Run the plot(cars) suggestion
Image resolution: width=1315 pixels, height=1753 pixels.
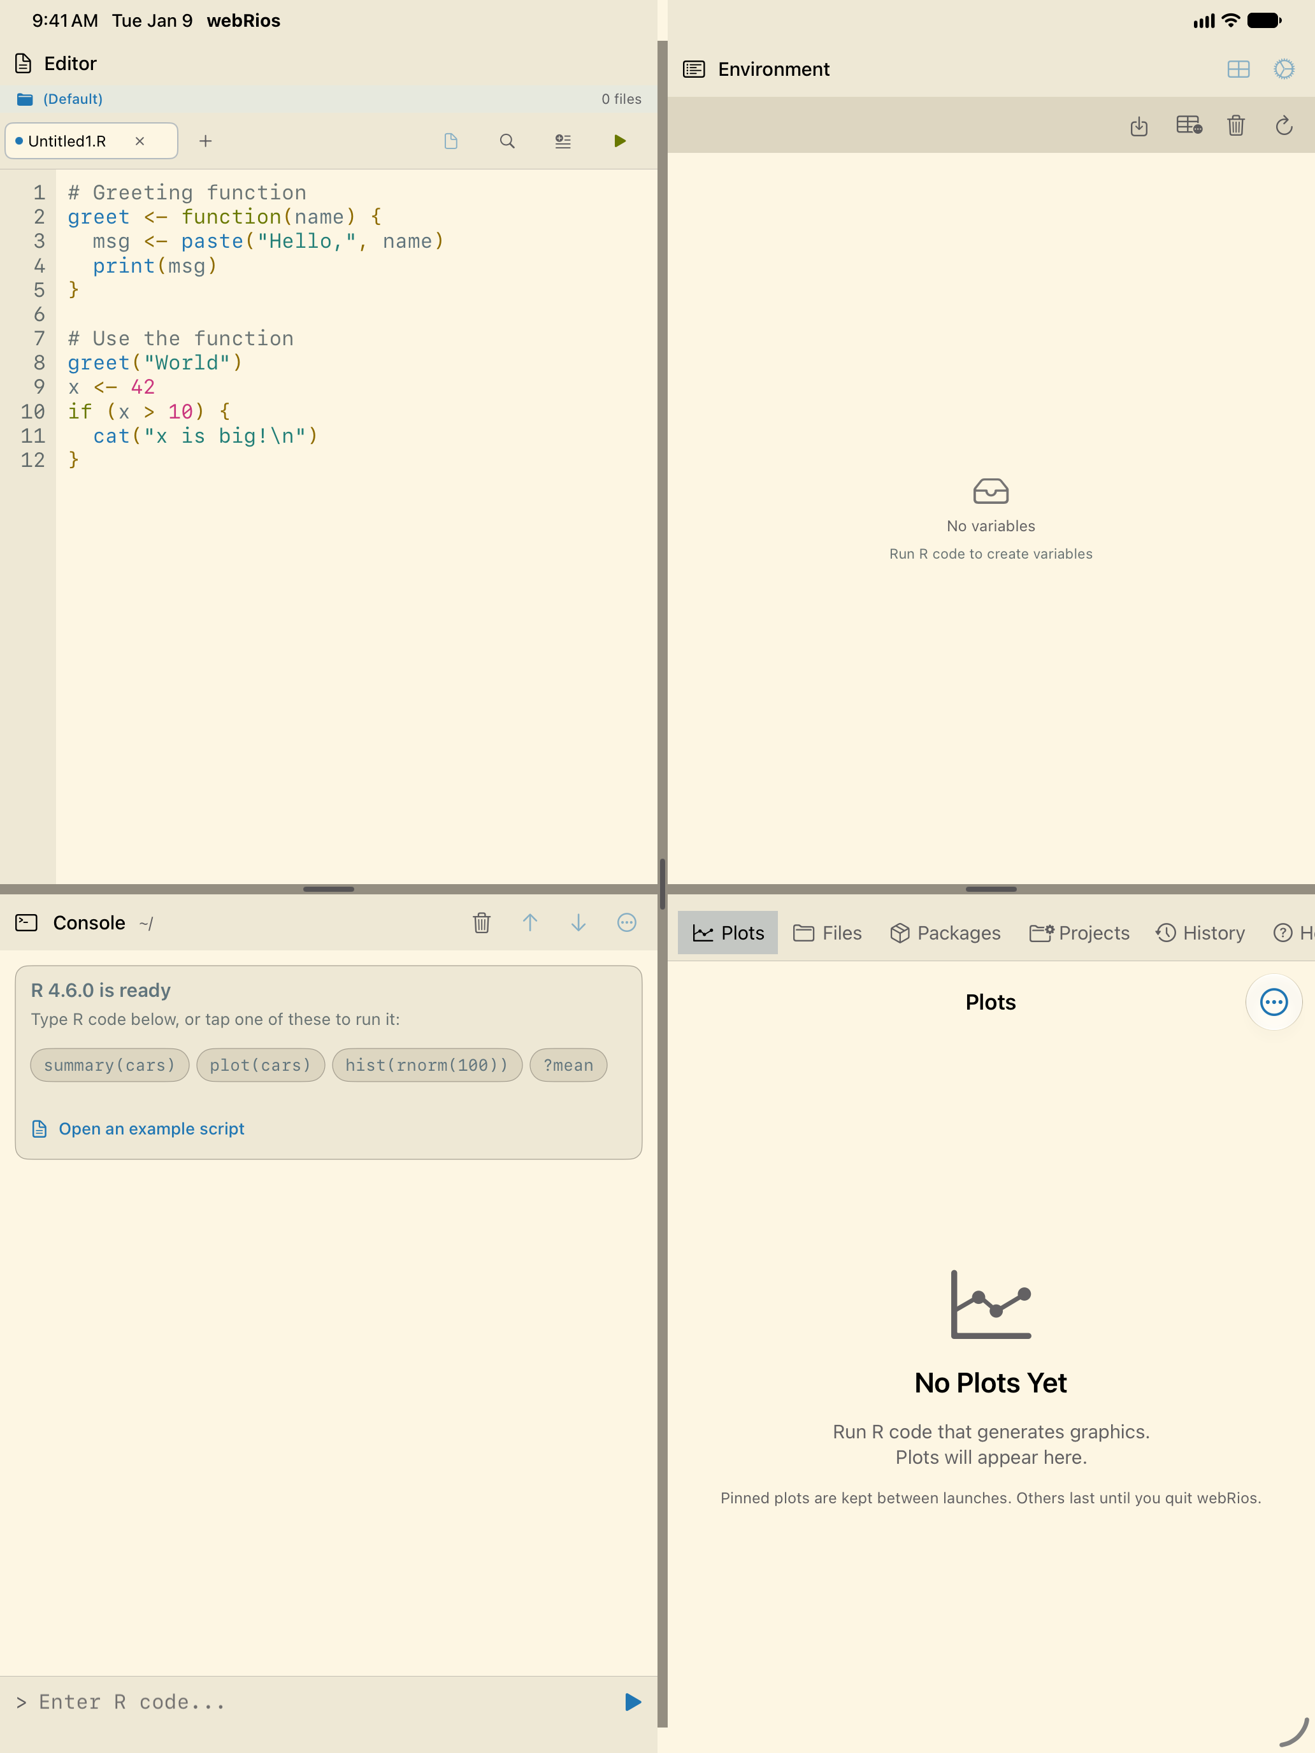[x=261, y=1065]
